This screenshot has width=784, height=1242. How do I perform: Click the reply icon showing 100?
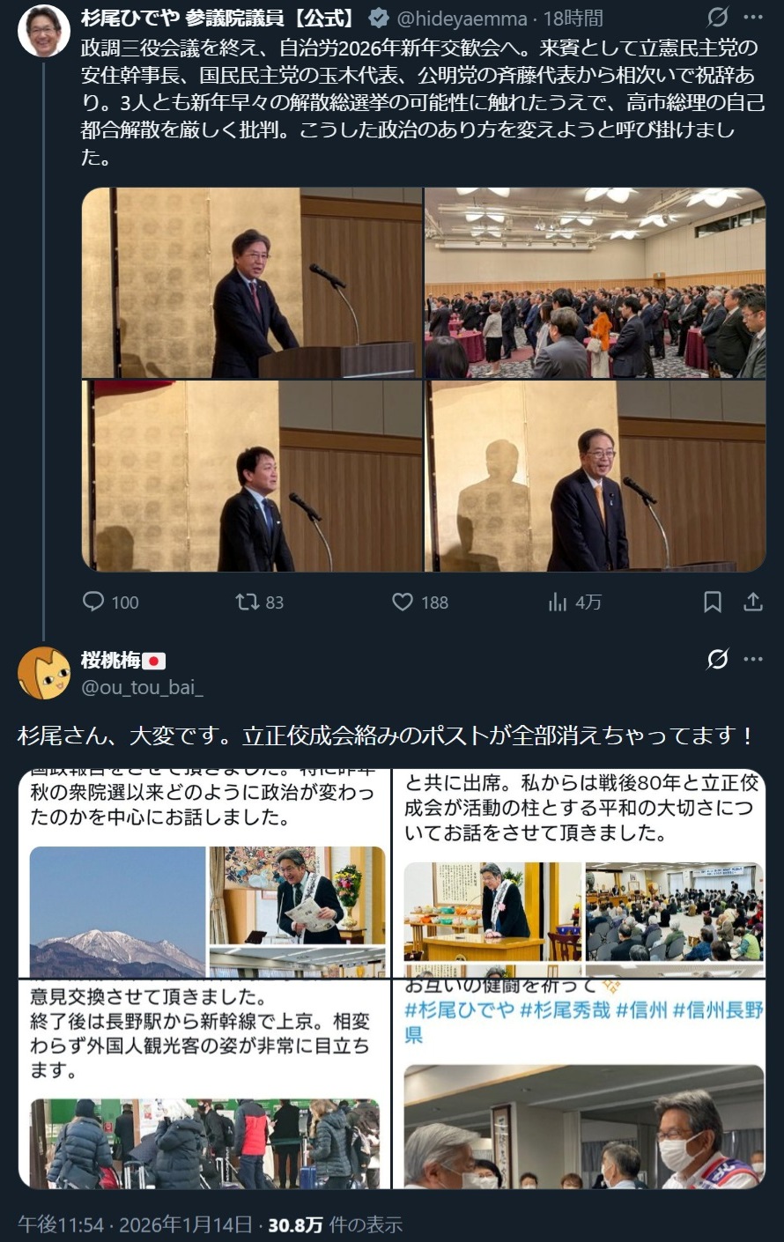[110, 602]
